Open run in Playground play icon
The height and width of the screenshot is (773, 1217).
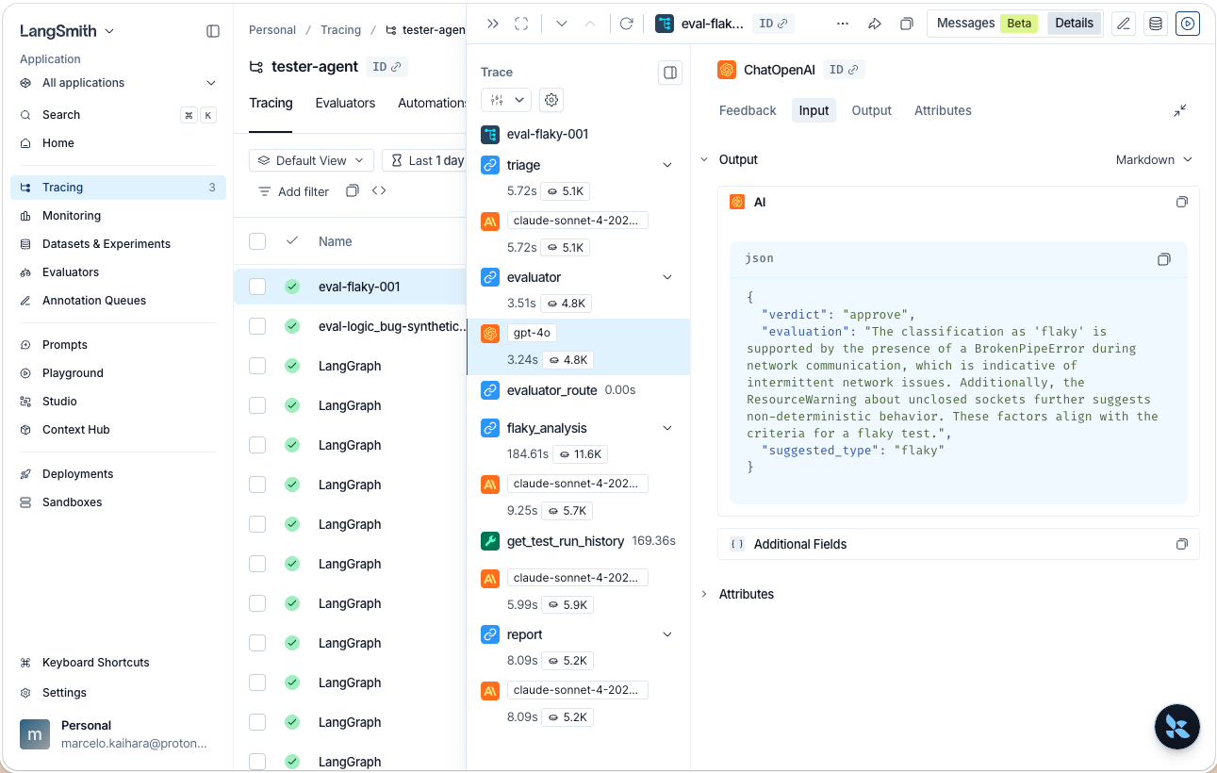point(1188,24)
